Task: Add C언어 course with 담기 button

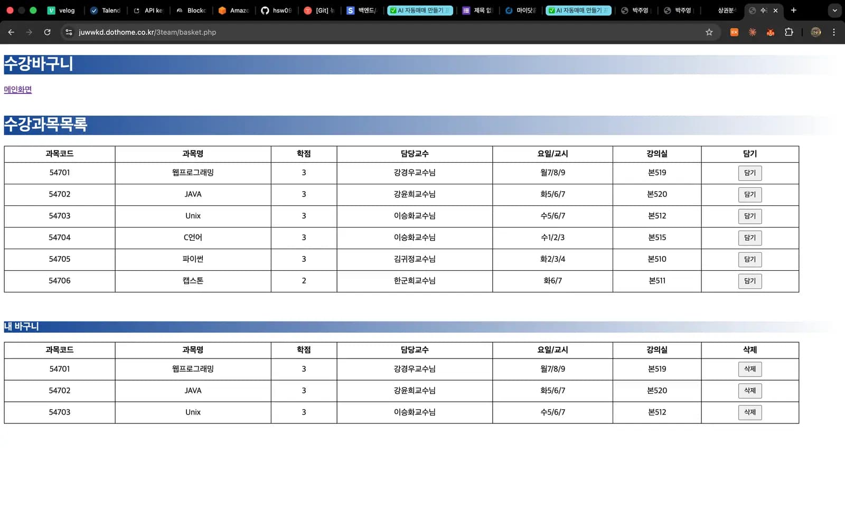Action: point(750,238)
